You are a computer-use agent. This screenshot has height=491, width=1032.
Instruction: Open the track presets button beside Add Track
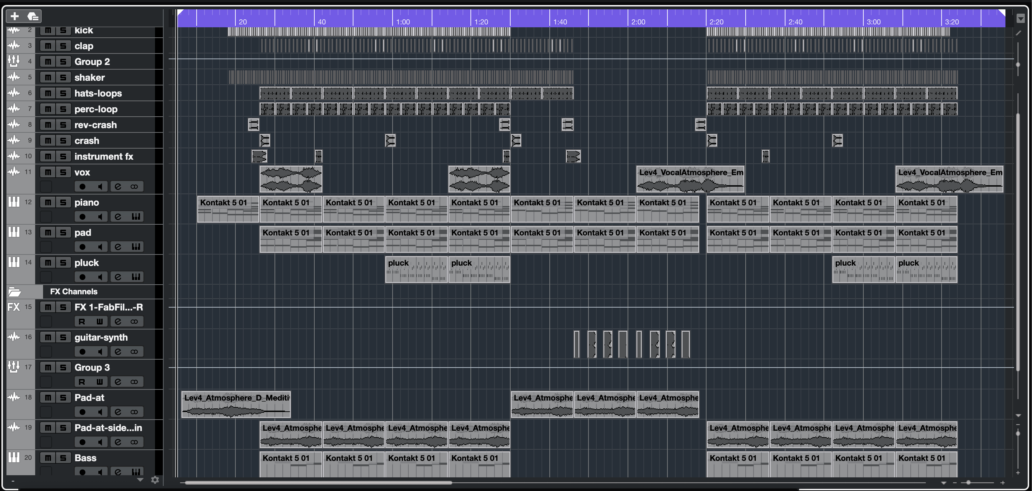pyautogui.click(x=33, y=16)
